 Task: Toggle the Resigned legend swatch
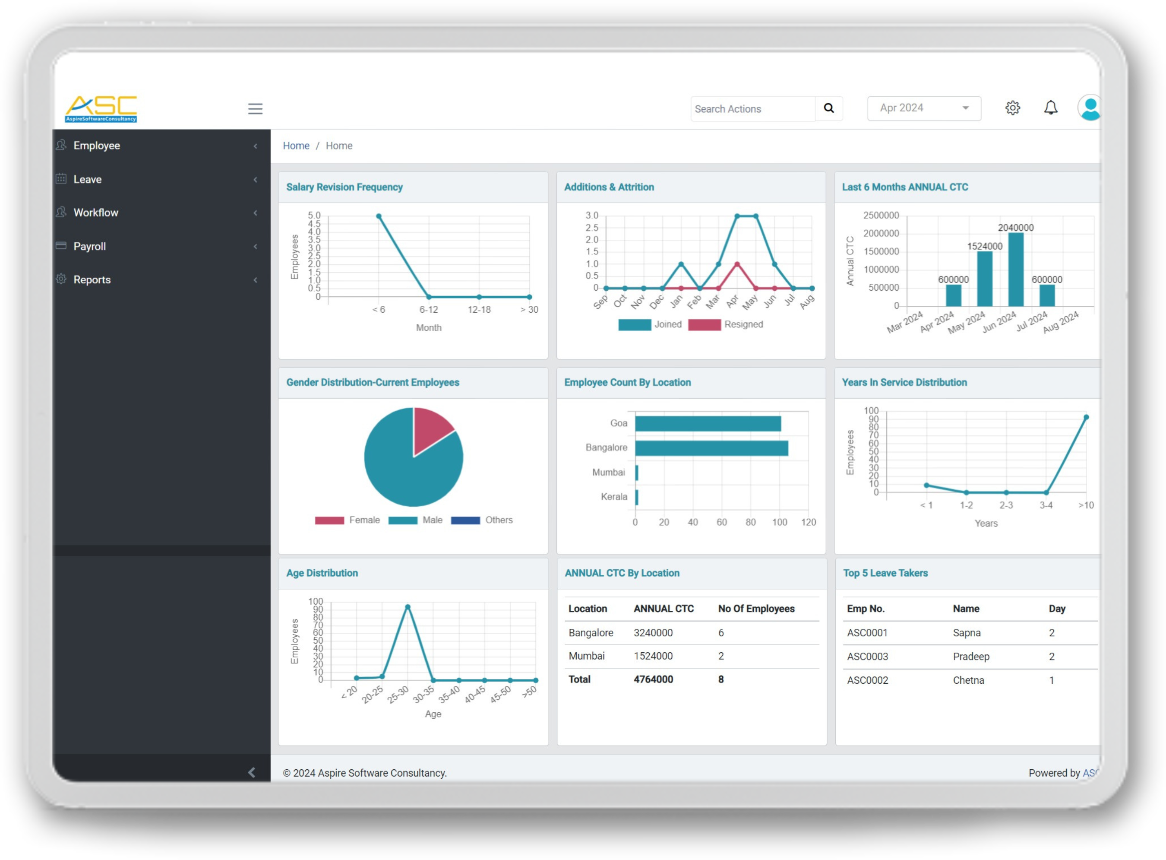(705, 325)
